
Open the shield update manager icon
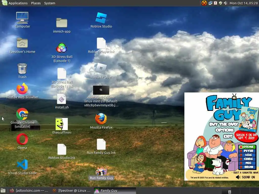220,3
